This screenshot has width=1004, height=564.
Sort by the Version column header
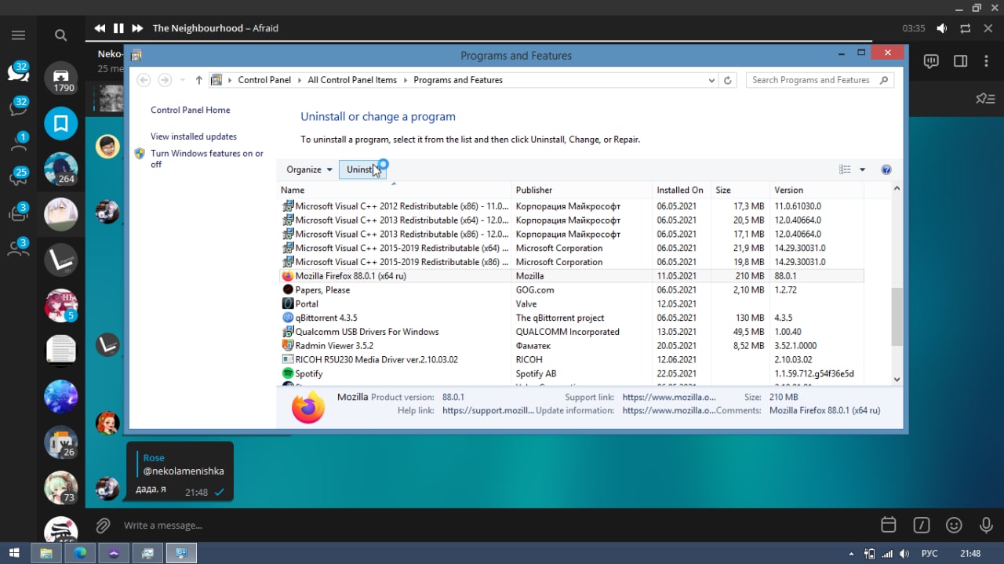[817, 190]
